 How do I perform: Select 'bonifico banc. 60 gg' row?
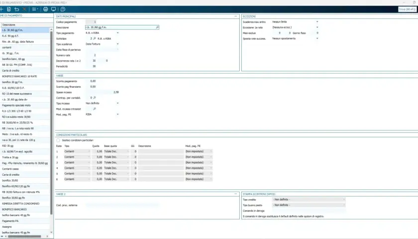25,59
